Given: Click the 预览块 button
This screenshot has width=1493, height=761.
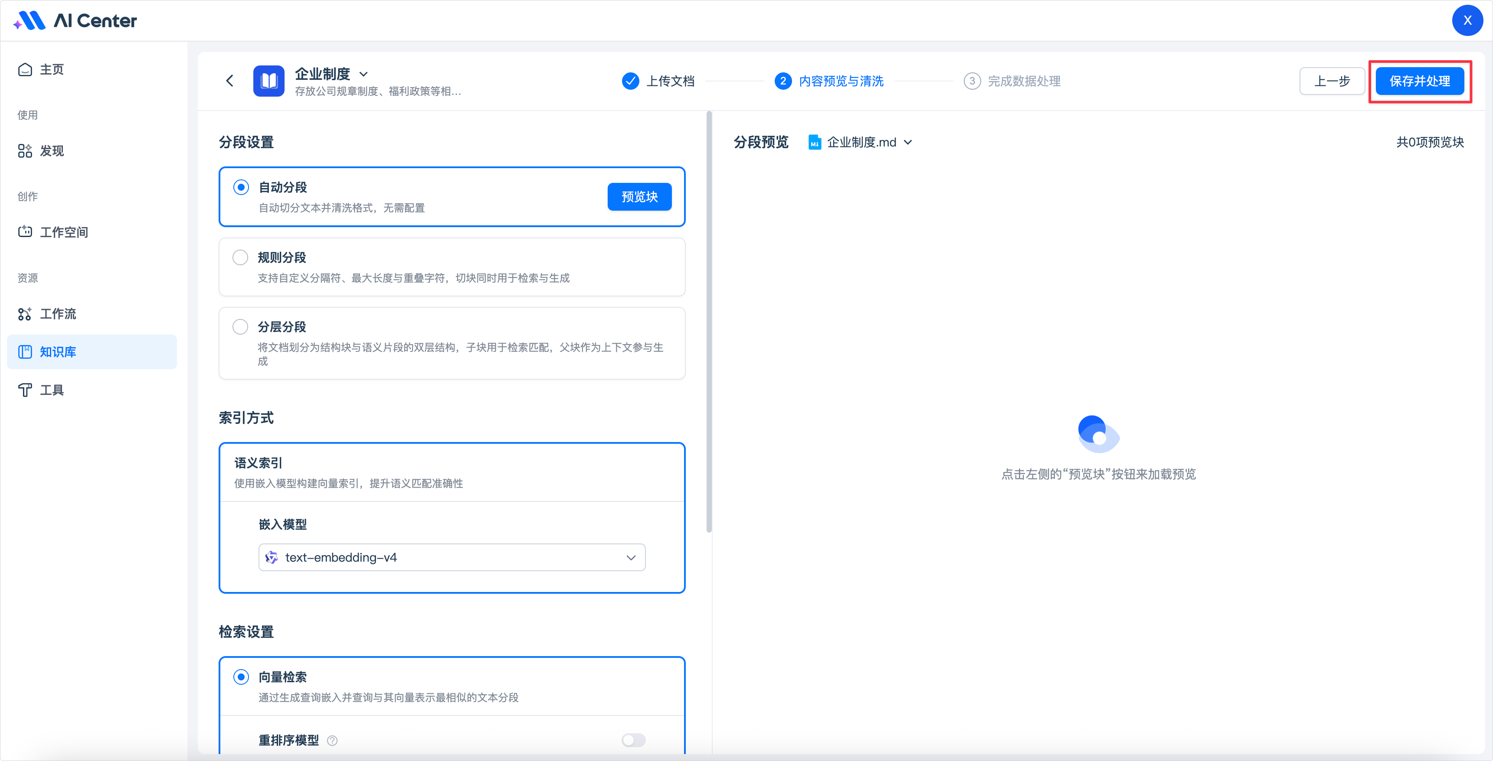Looking at the screenshot, I should click(639, 197).
